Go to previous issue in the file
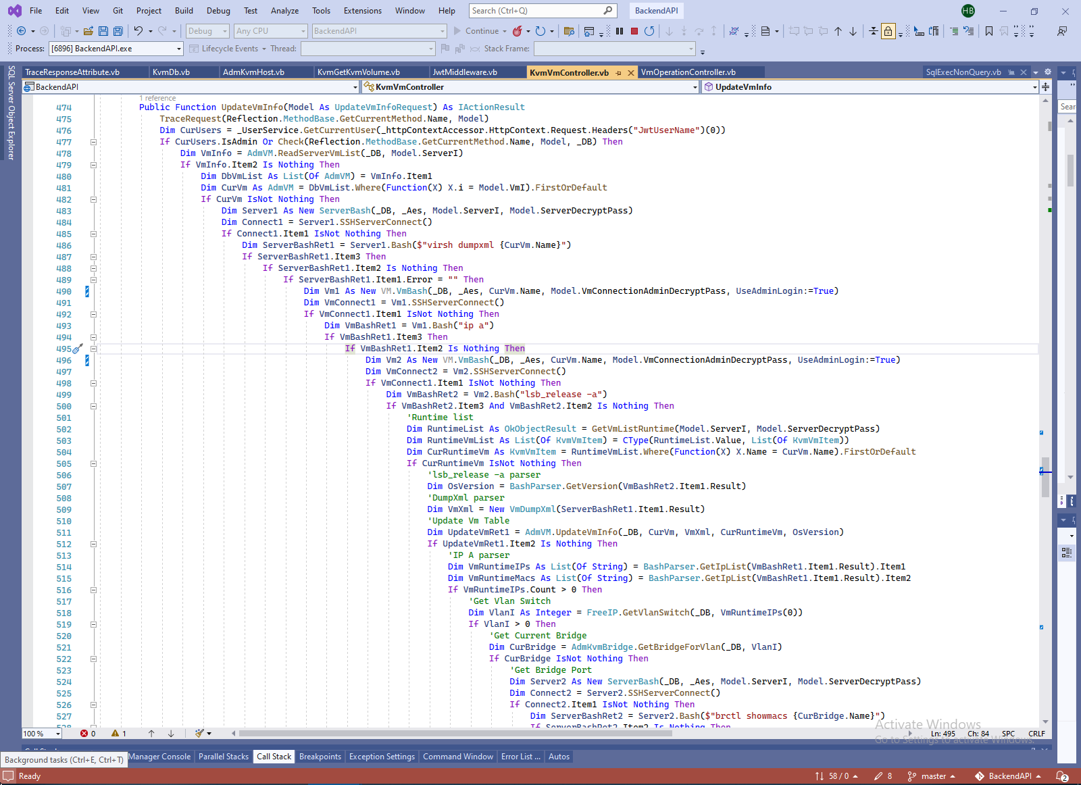This screenshot has height=785, width=1081. point(151,734)
